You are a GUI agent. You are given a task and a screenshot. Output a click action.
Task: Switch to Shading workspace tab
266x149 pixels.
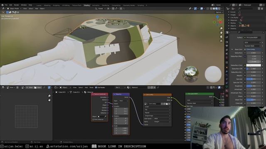[x=87, y=5]
